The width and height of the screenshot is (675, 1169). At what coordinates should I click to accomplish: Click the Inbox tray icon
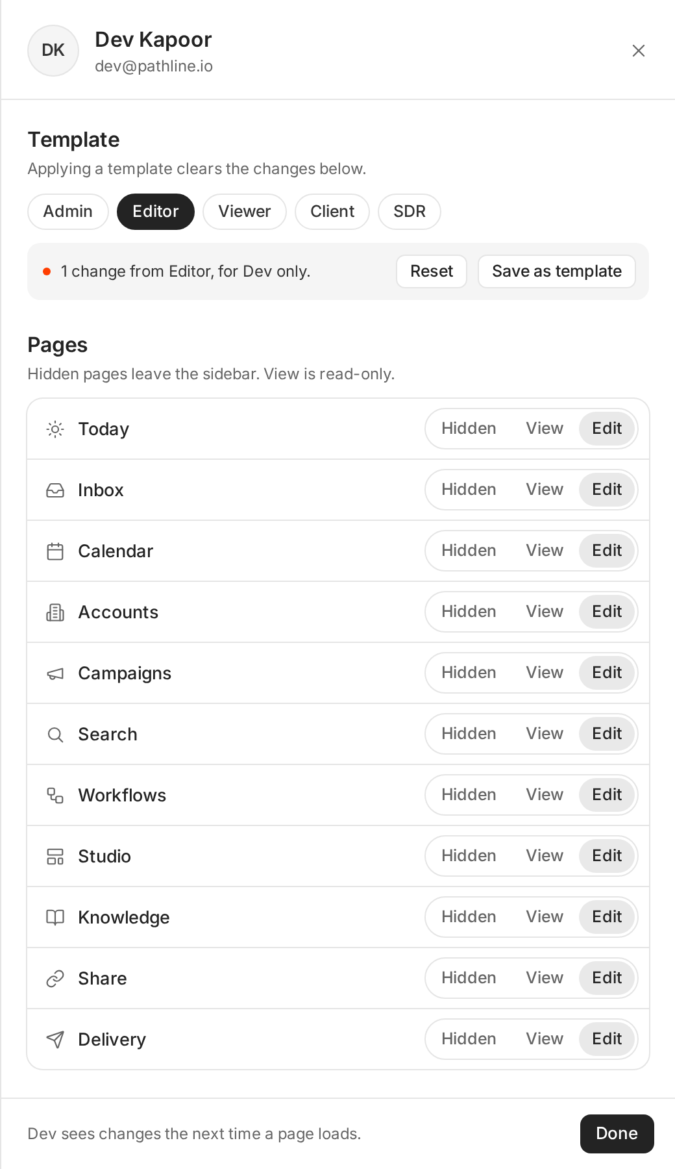(55, 490)
